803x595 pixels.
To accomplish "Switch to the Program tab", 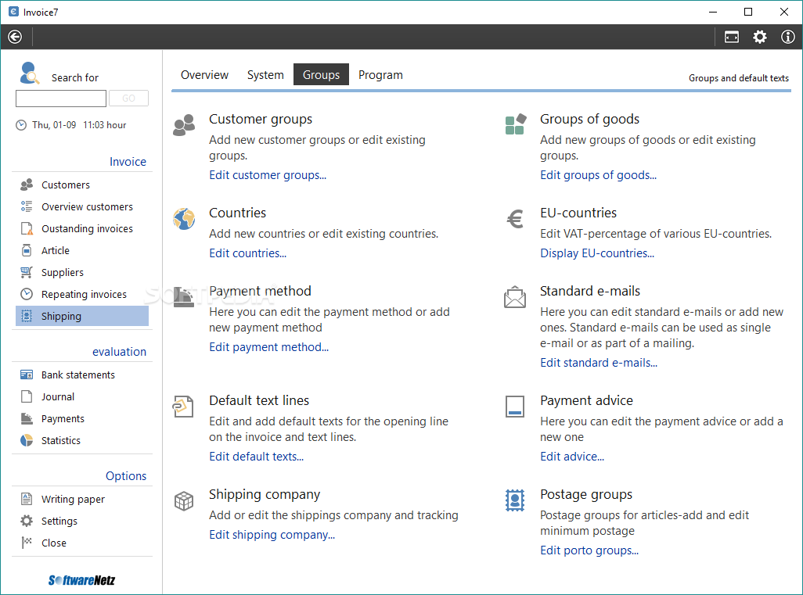I will pos(380,75).
